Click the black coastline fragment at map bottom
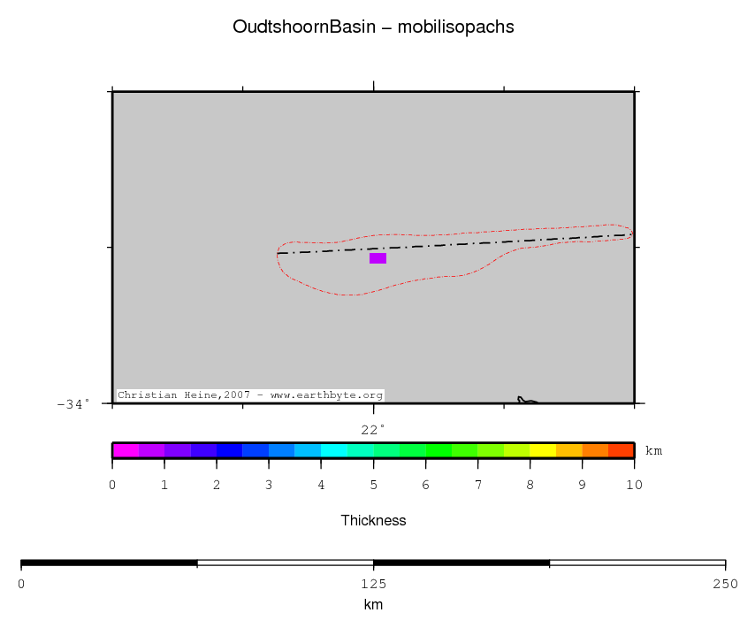Viewport: 755px width, 628px height. click(526, 401)
